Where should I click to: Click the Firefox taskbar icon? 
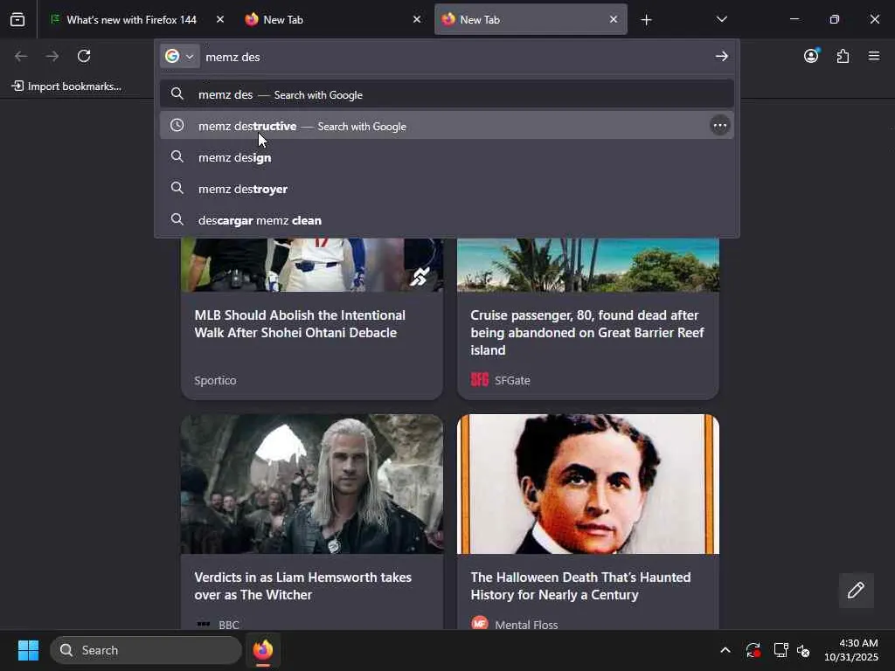pos(262,650)
